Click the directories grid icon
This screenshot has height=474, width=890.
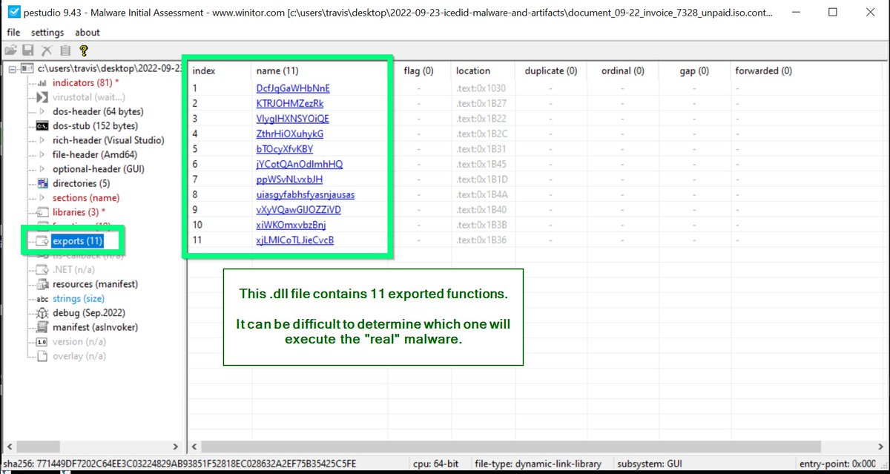click(x=42, y=183)
